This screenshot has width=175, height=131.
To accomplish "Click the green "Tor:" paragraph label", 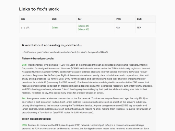I will pyautogui.click(x=24, y=98).
